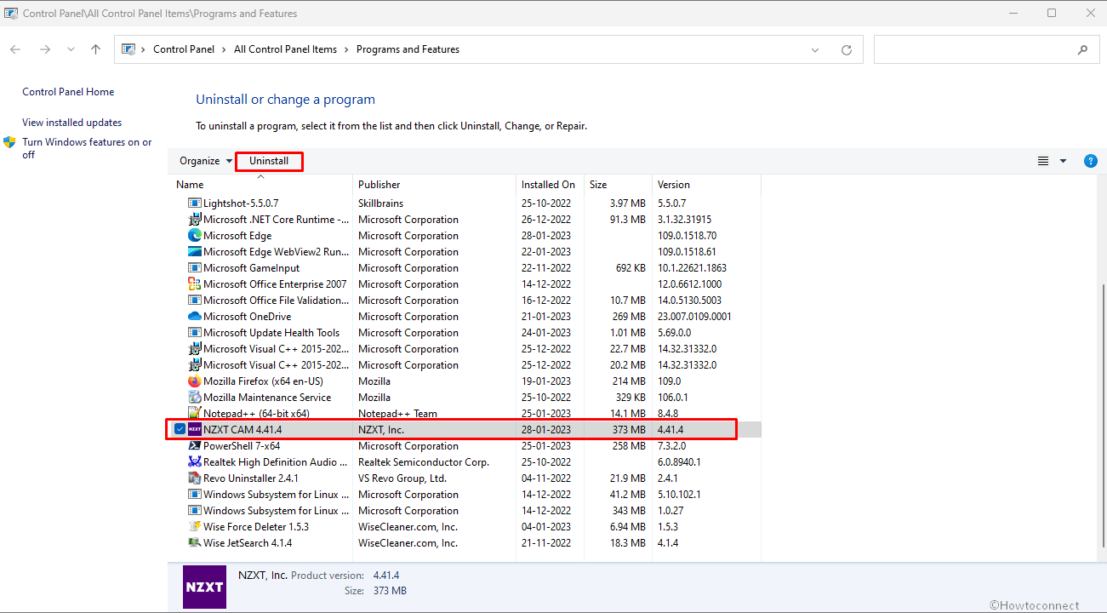Click the Mozilla Firefox program icon
Image resolution: width=1107 pixels, height=613 pixels.
click(195, 381)
